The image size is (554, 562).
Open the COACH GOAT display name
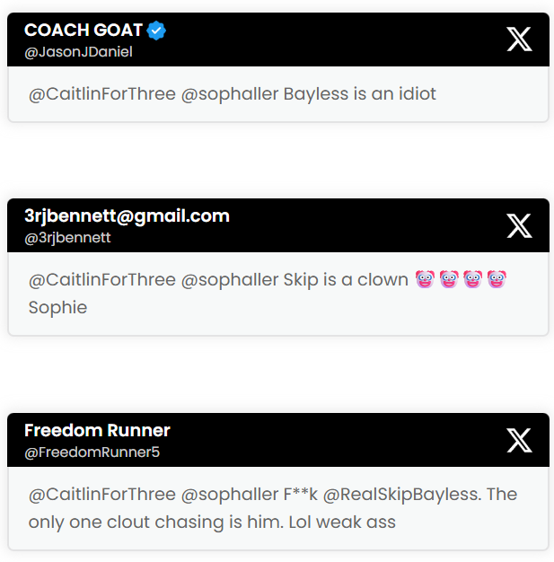coord(84,31)
